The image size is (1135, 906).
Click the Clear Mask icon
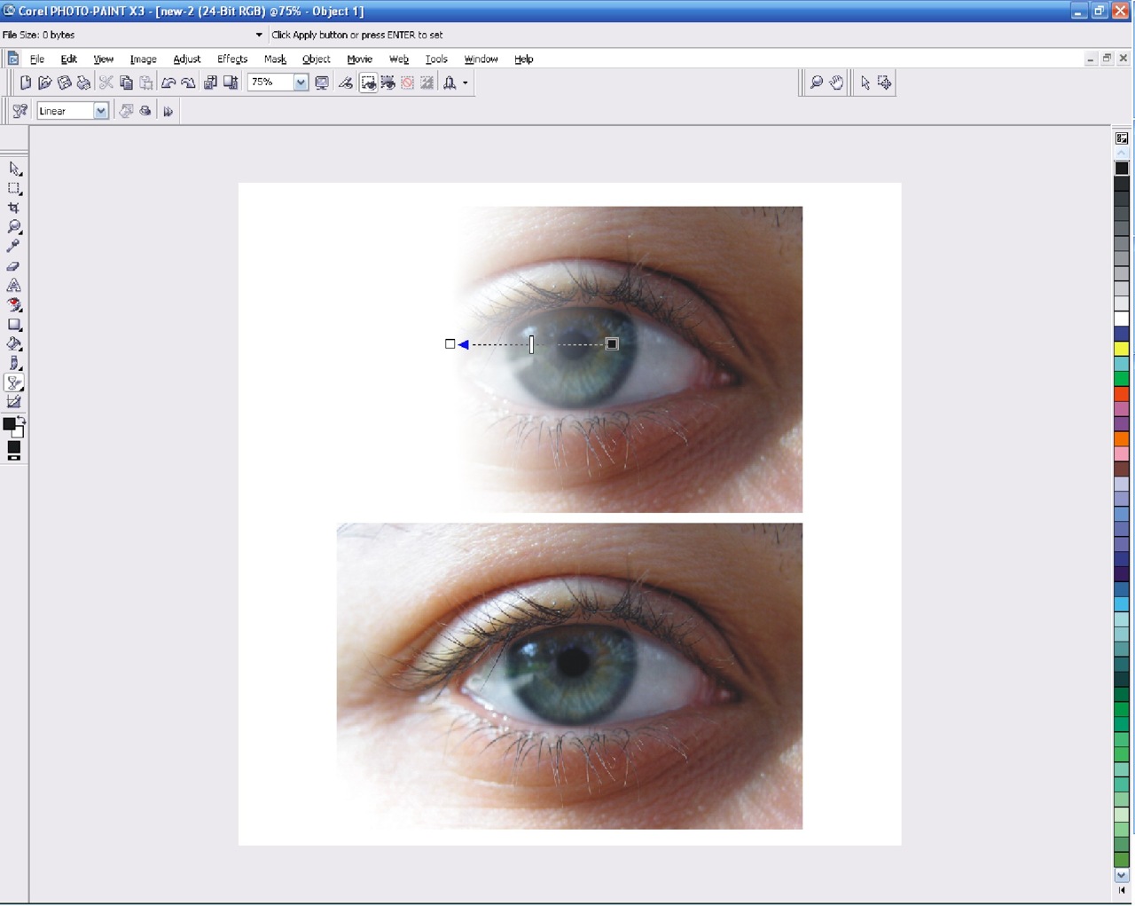(x=407, y=83)
